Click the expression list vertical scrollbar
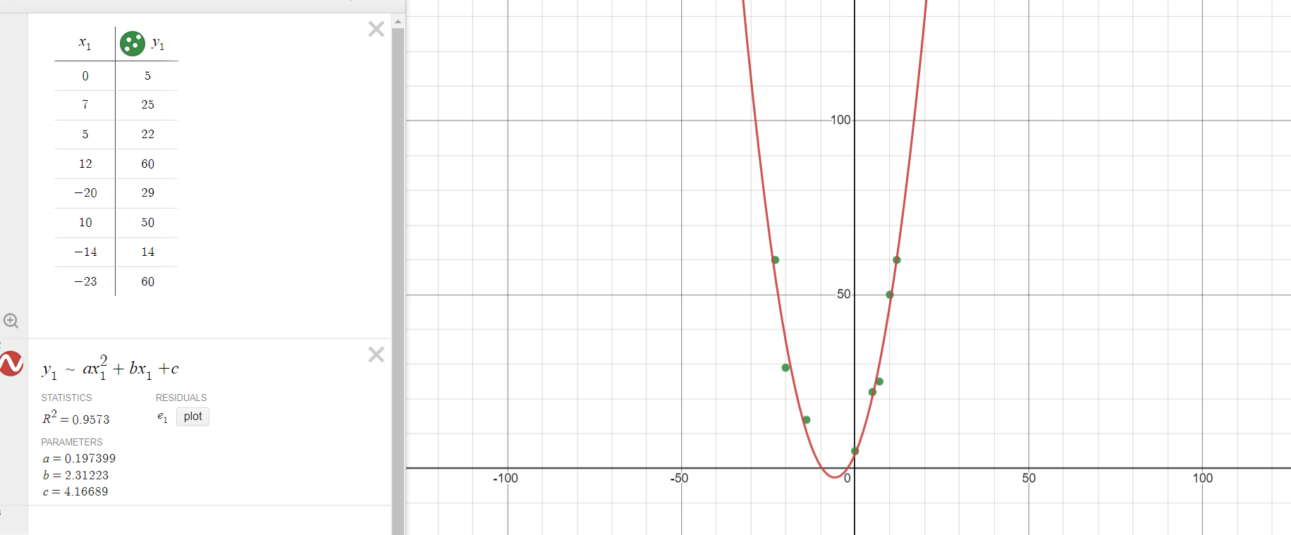 (398, 281)
